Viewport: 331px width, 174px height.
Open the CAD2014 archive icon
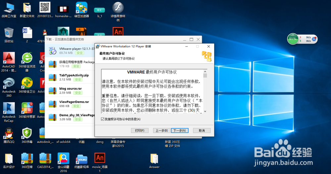click(45, 161)
